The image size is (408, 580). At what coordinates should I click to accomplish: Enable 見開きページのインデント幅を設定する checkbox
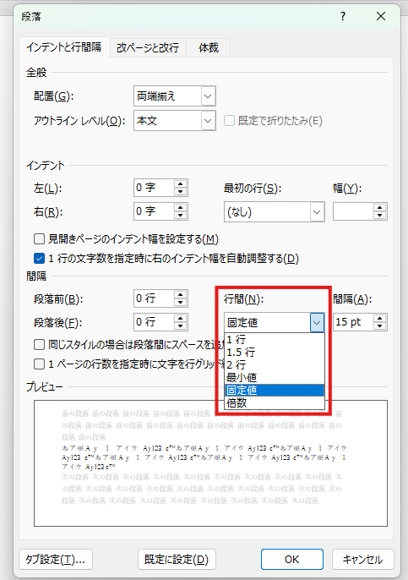pos(39,239)
